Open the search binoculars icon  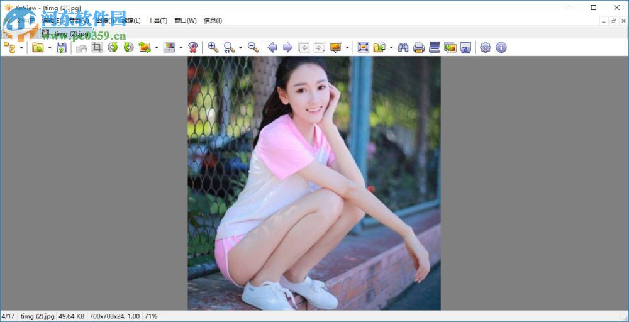pos(403,48)
